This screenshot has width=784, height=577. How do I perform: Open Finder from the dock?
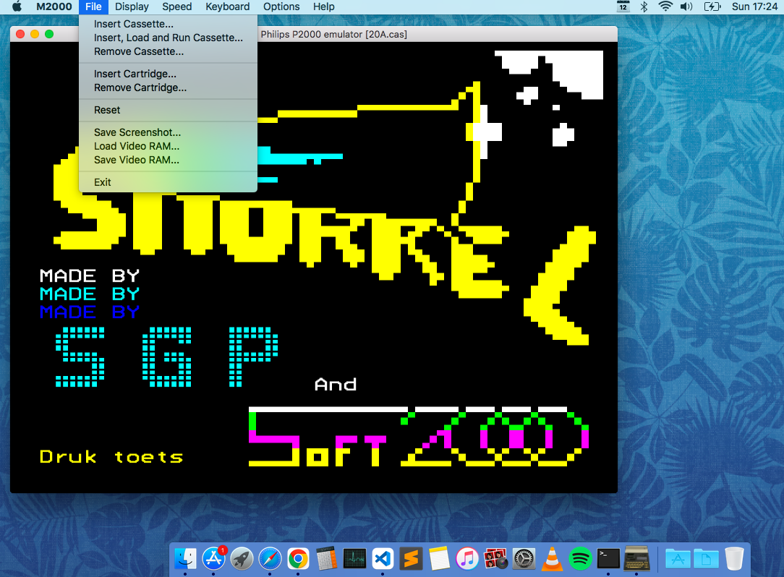click(185, 558)
